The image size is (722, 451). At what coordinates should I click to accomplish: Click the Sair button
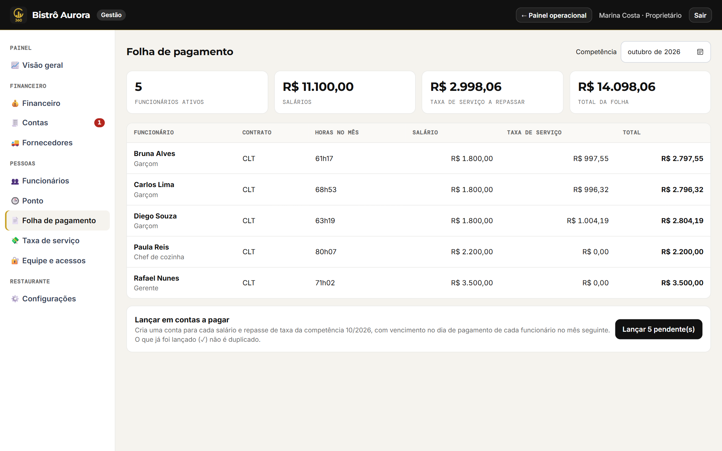click(x=700, y=15)
